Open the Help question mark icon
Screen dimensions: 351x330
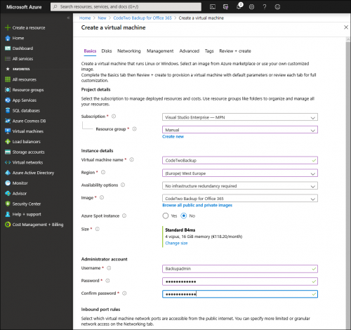[265, 7]
